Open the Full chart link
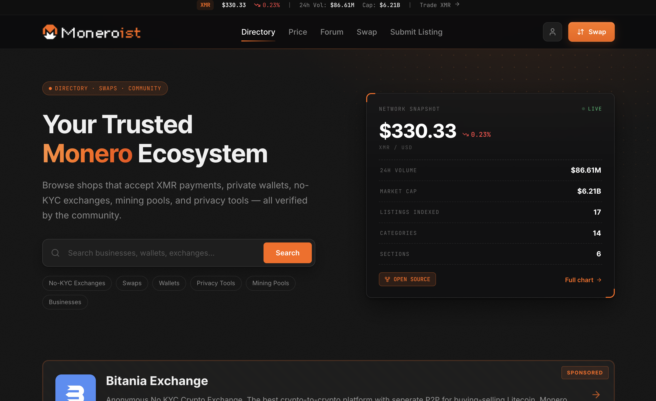The width and height of the screenshot is (656, 401). [x=583, y=280]
